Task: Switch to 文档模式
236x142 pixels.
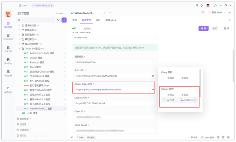Action: click(81, 137)
